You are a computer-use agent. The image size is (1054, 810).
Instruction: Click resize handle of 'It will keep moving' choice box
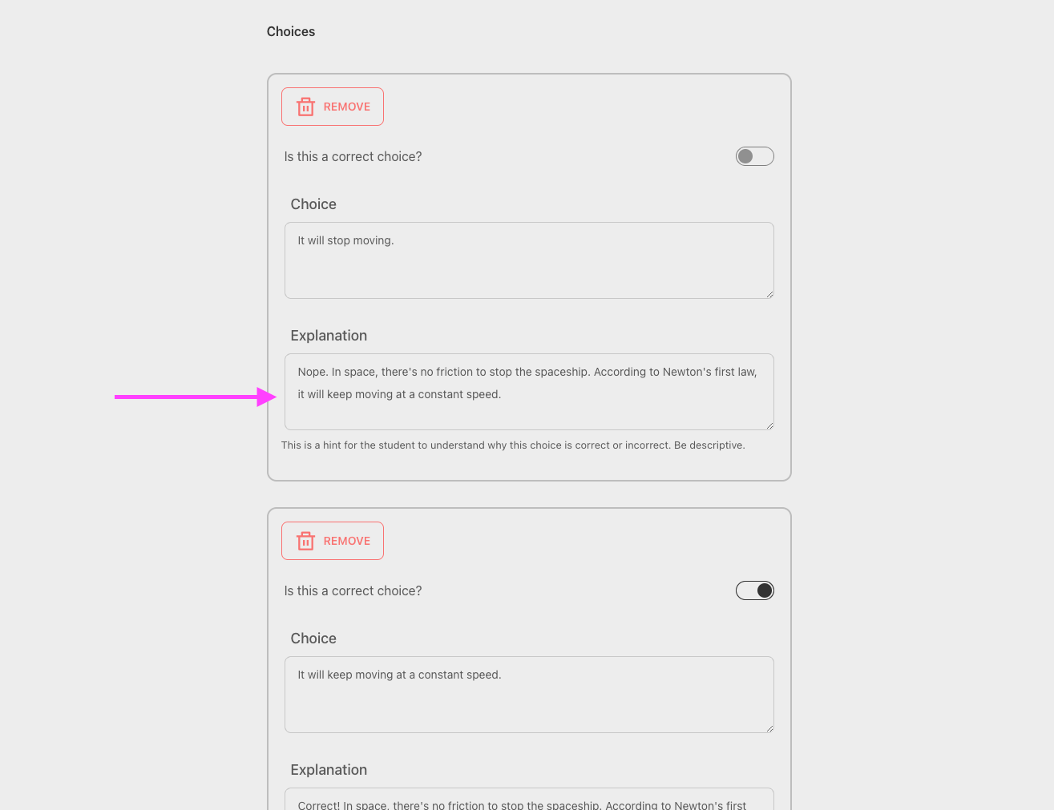click(x=769, y=728)
